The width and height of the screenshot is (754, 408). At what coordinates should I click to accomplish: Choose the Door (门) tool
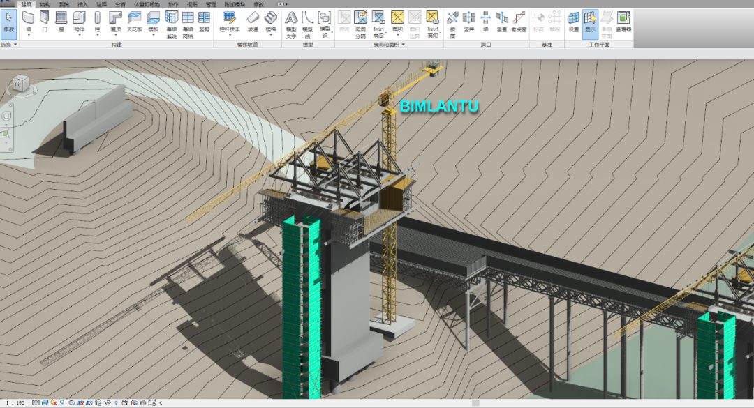click(x=45, y=22)
